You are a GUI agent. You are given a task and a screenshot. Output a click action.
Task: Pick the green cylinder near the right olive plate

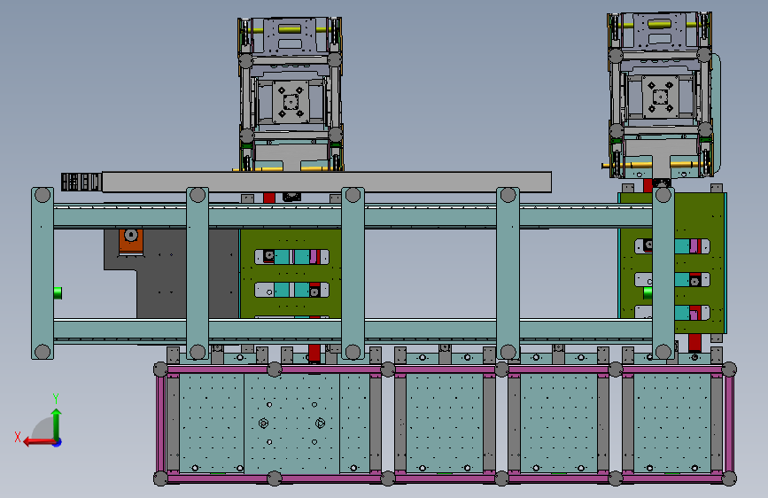[648, 293]
